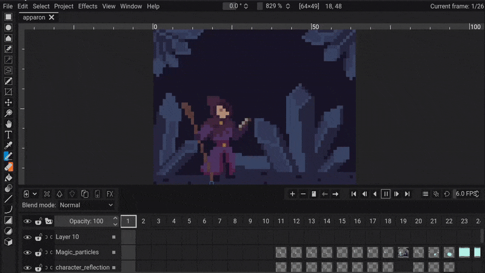Viewport: 485px width, 273px height.
Task: Select frame 19 cel in Magic_particles
Action: click(403, 252)
